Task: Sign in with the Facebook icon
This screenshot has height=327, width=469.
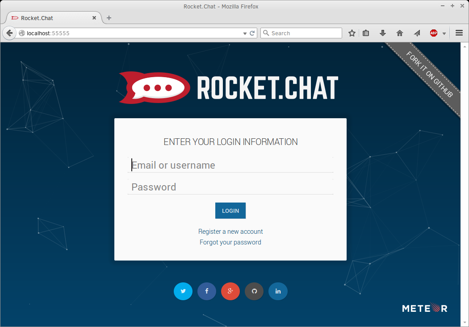Action: [x=207, y=291]
